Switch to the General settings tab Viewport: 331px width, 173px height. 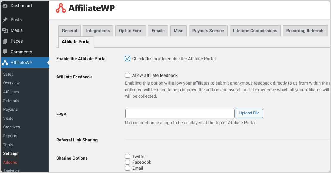point(69,31)
